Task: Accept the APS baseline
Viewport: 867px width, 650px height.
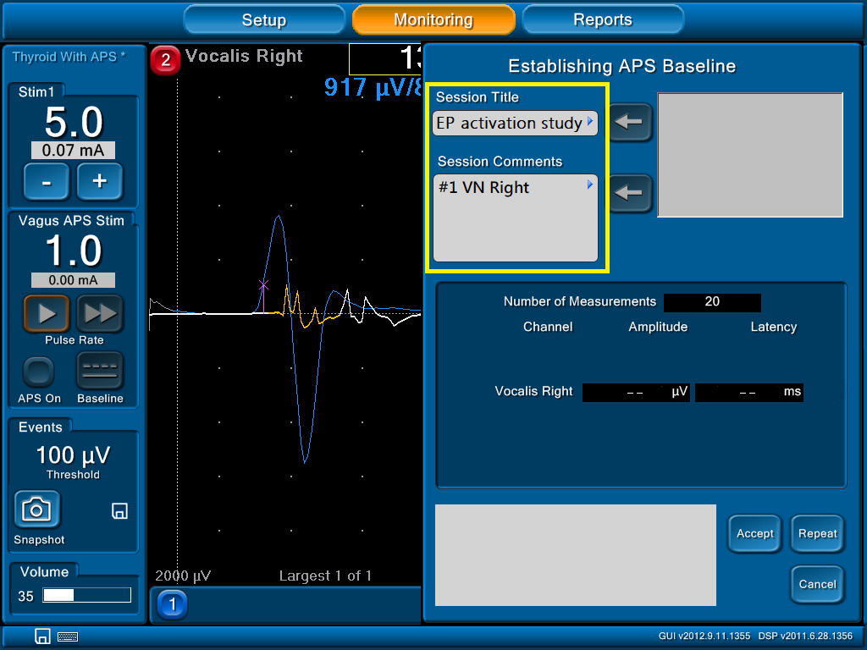Action: tap(754, 533)
